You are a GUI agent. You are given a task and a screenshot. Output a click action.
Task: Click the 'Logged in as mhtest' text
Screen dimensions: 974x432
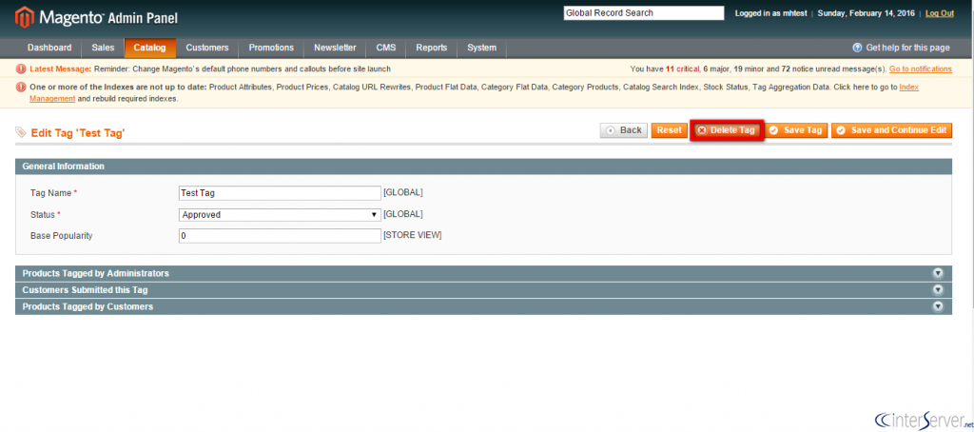(x=770, y=13)
